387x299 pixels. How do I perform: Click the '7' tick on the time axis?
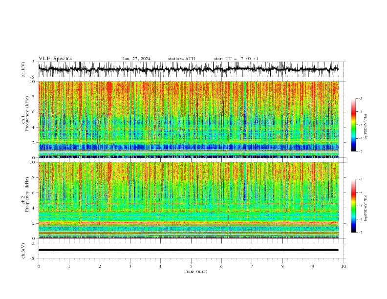pos(252,266)
